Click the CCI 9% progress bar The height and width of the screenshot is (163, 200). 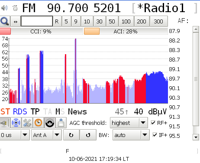(42, 31)
